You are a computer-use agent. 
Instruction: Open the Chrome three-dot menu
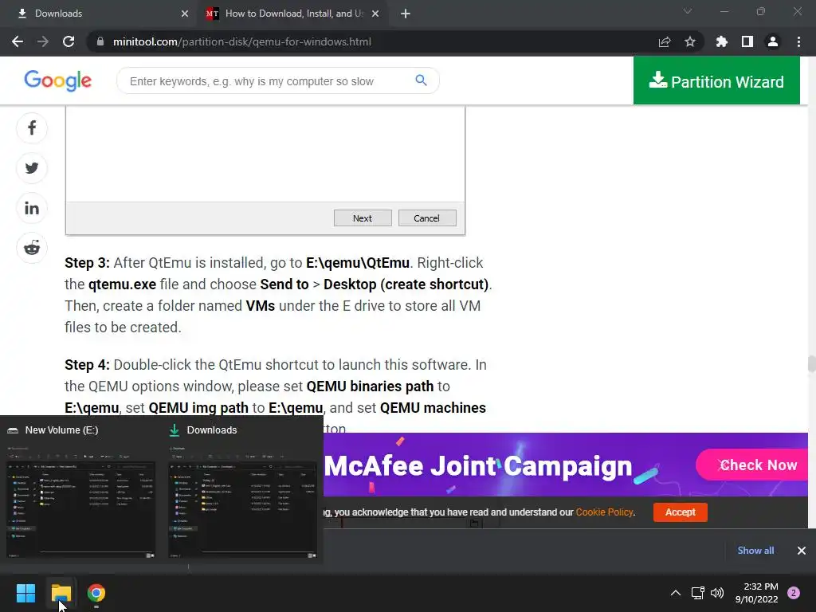(x=798, y=41)
